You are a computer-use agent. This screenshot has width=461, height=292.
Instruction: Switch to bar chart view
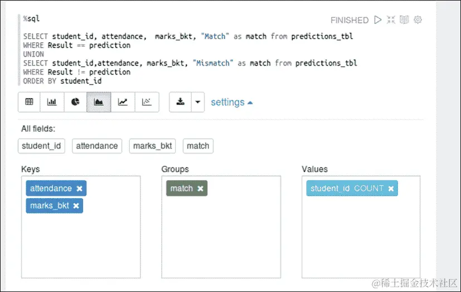pos(52,102)
